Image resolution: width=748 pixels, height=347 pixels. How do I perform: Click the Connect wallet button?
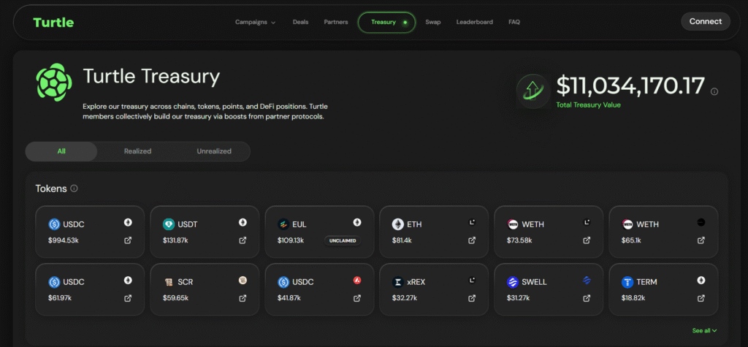706,21
